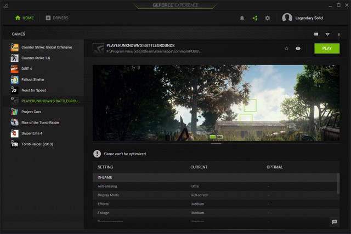Image resolution: width=351 pixels, height=234 pixels.
Task: Click the Fallout Shelter game icon
Action: [15, 79]
